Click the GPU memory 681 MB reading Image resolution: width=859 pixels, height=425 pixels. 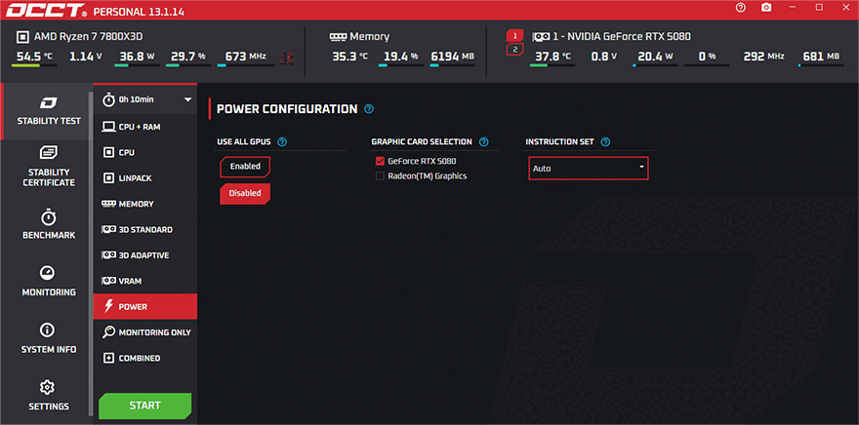pyautogui.click(x=821, y=56)
